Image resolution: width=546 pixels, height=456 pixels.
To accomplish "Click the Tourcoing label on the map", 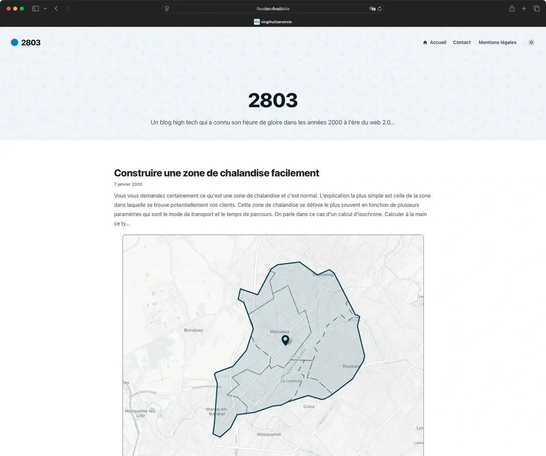I will (x=323, y=274).
